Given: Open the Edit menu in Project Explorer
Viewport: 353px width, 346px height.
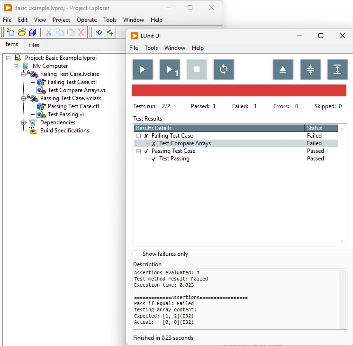Looking at the screenshot, I should tap(23, 20).
